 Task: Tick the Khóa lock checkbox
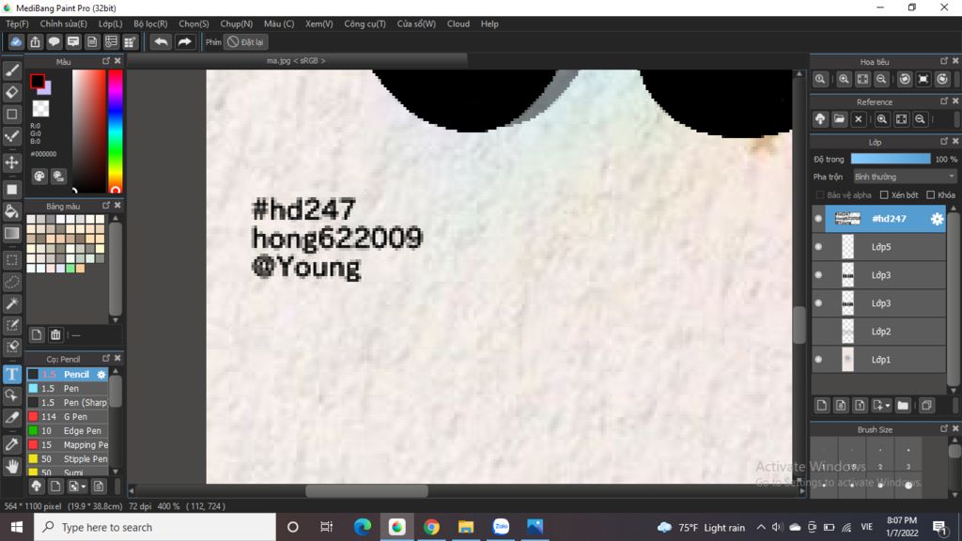click(x=930, y=195)
